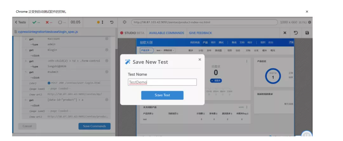
Task: Open the 路线图 sub-navigation tab
Action: click(x=218, y=50)
